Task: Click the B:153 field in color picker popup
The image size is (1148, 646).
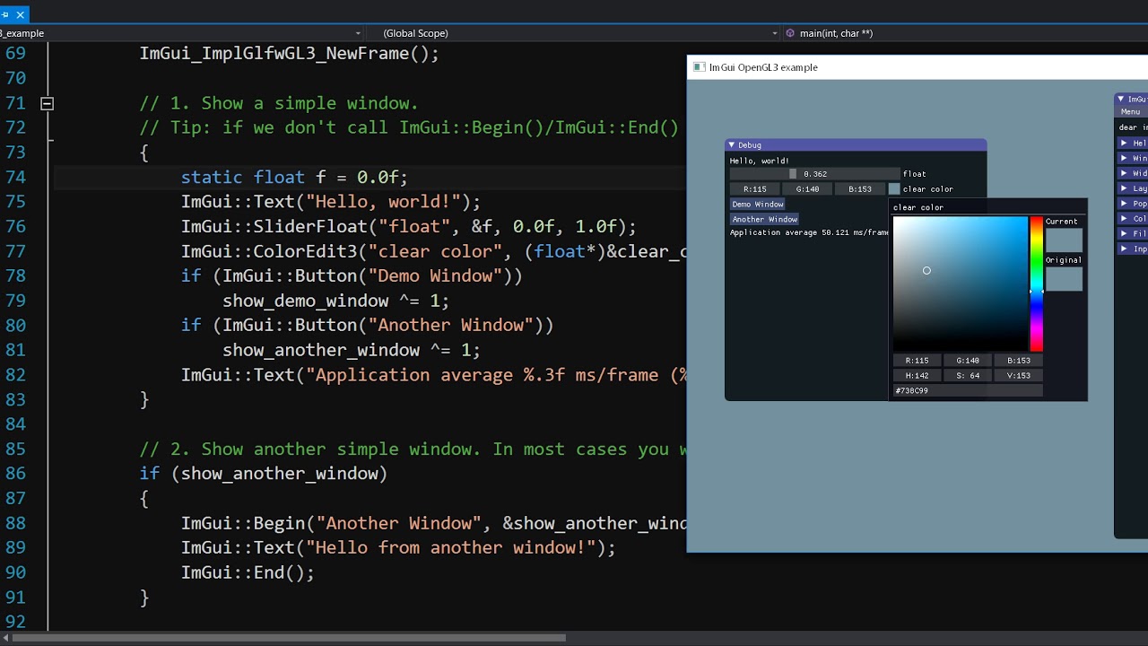Action: [1019, 361]
